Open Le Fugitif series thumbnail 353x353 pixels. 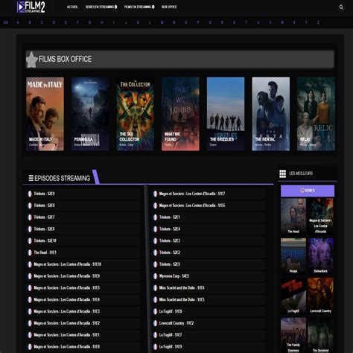pos(293,296)
